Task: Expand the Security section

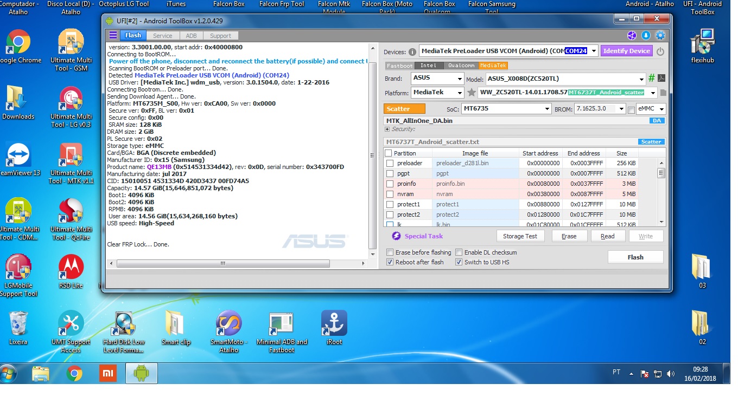Action: pos(387,129)
